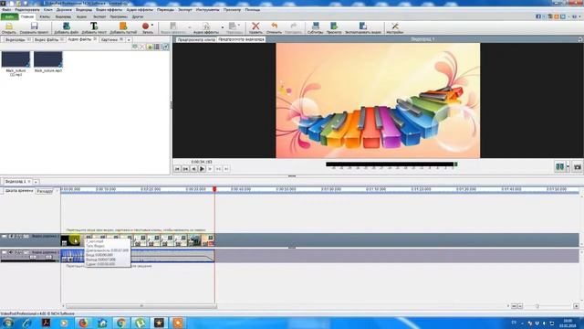Add a blank clip with the orange icon

(123, 27)
